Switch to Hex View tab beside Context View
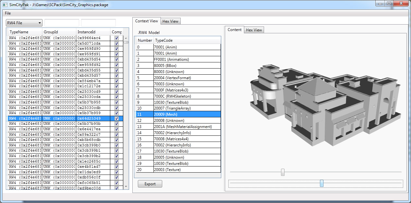The height and width of the screenshot is (203, 411). 170,21
